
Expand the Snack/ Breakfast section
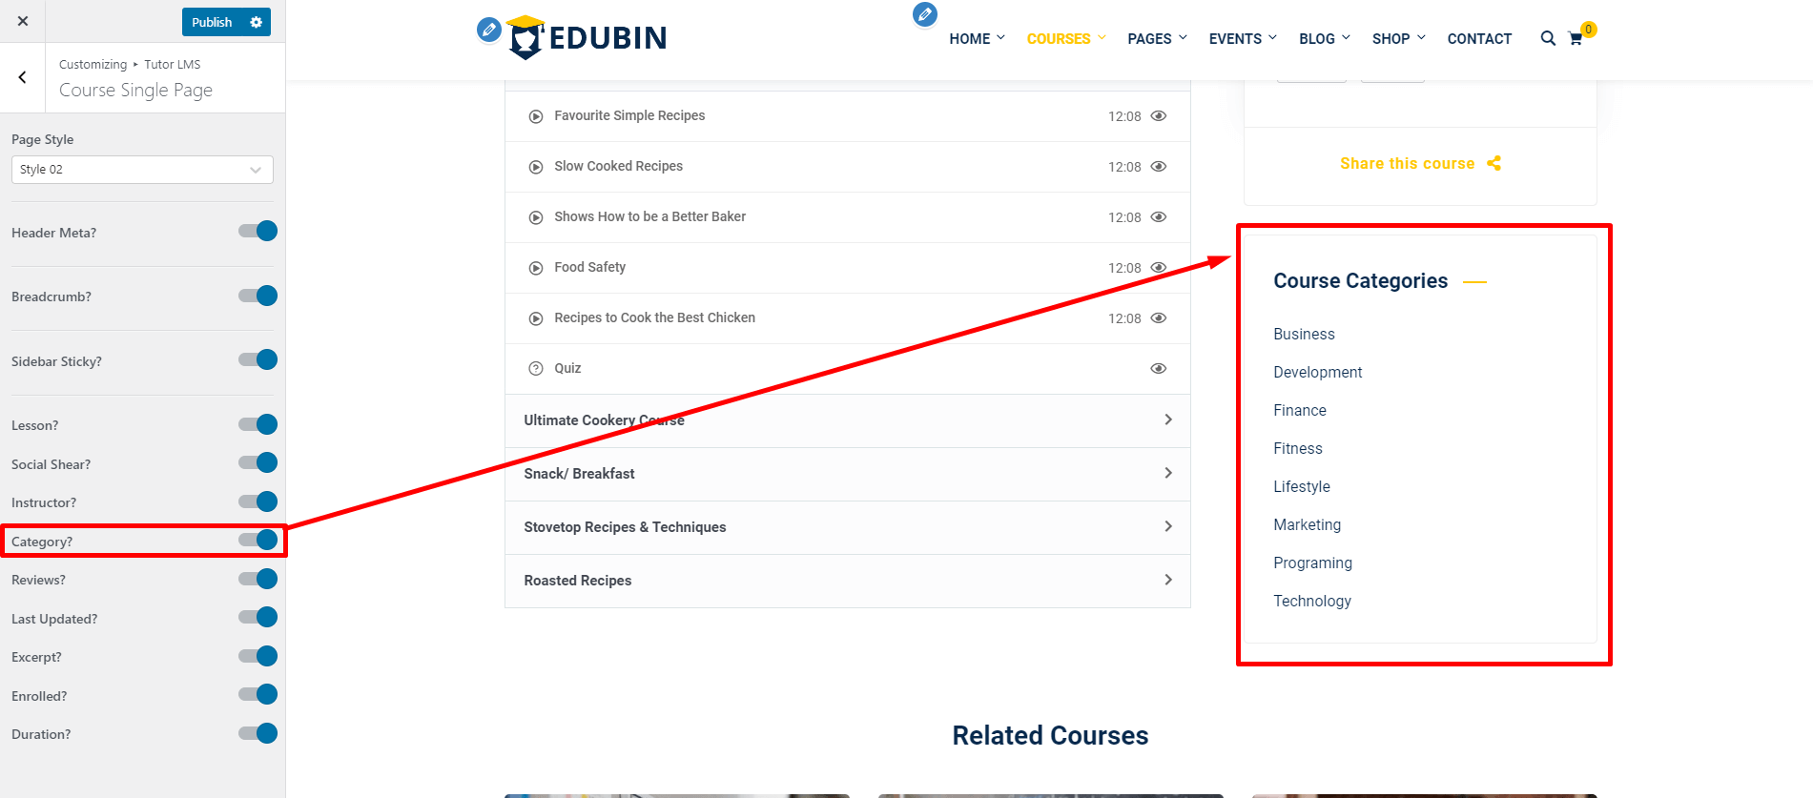point(847,474)
